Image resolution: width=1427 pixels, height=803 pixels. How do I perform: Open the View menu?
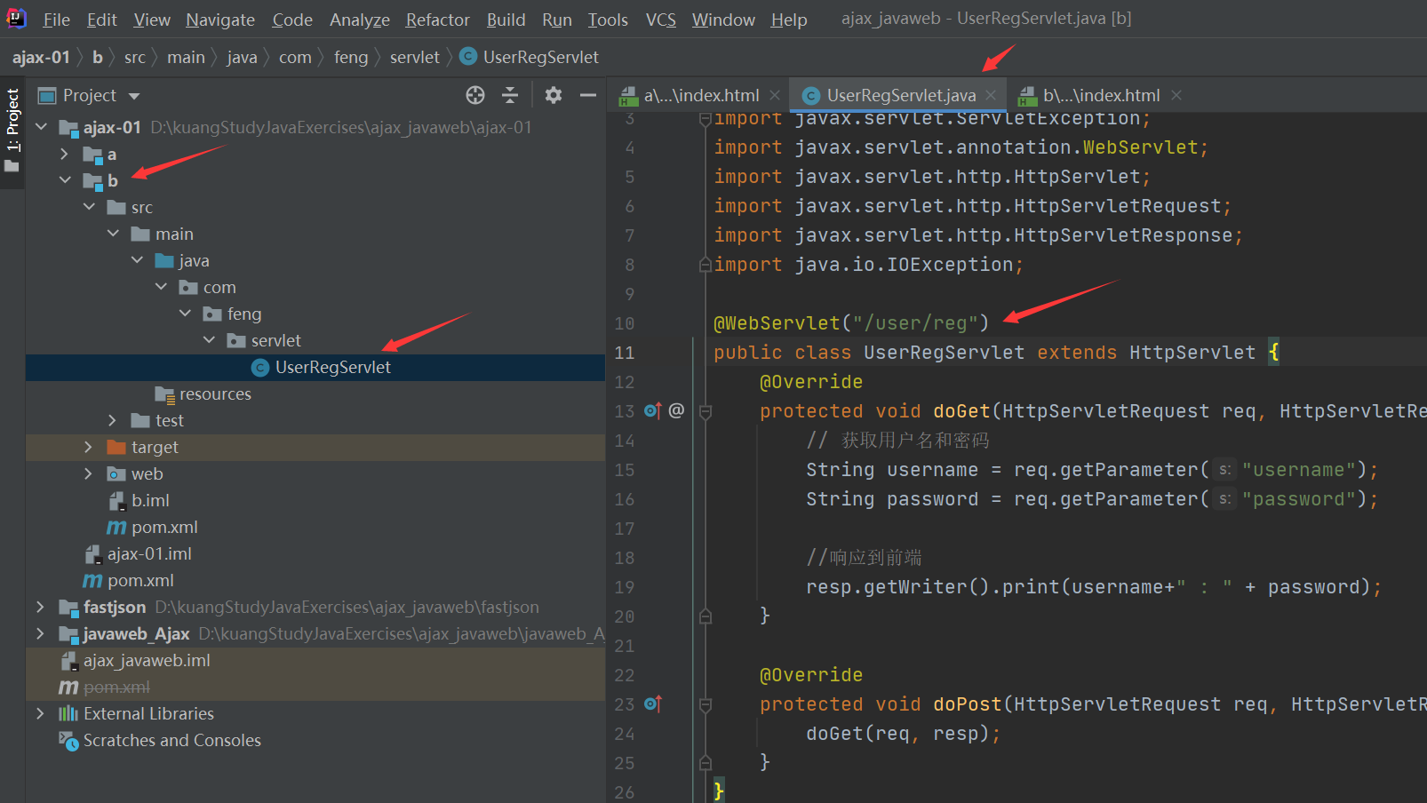tap(152, 20)
